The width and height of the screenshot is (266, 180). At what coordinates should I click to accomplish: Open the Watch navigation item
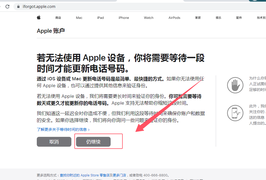(149, 18)
